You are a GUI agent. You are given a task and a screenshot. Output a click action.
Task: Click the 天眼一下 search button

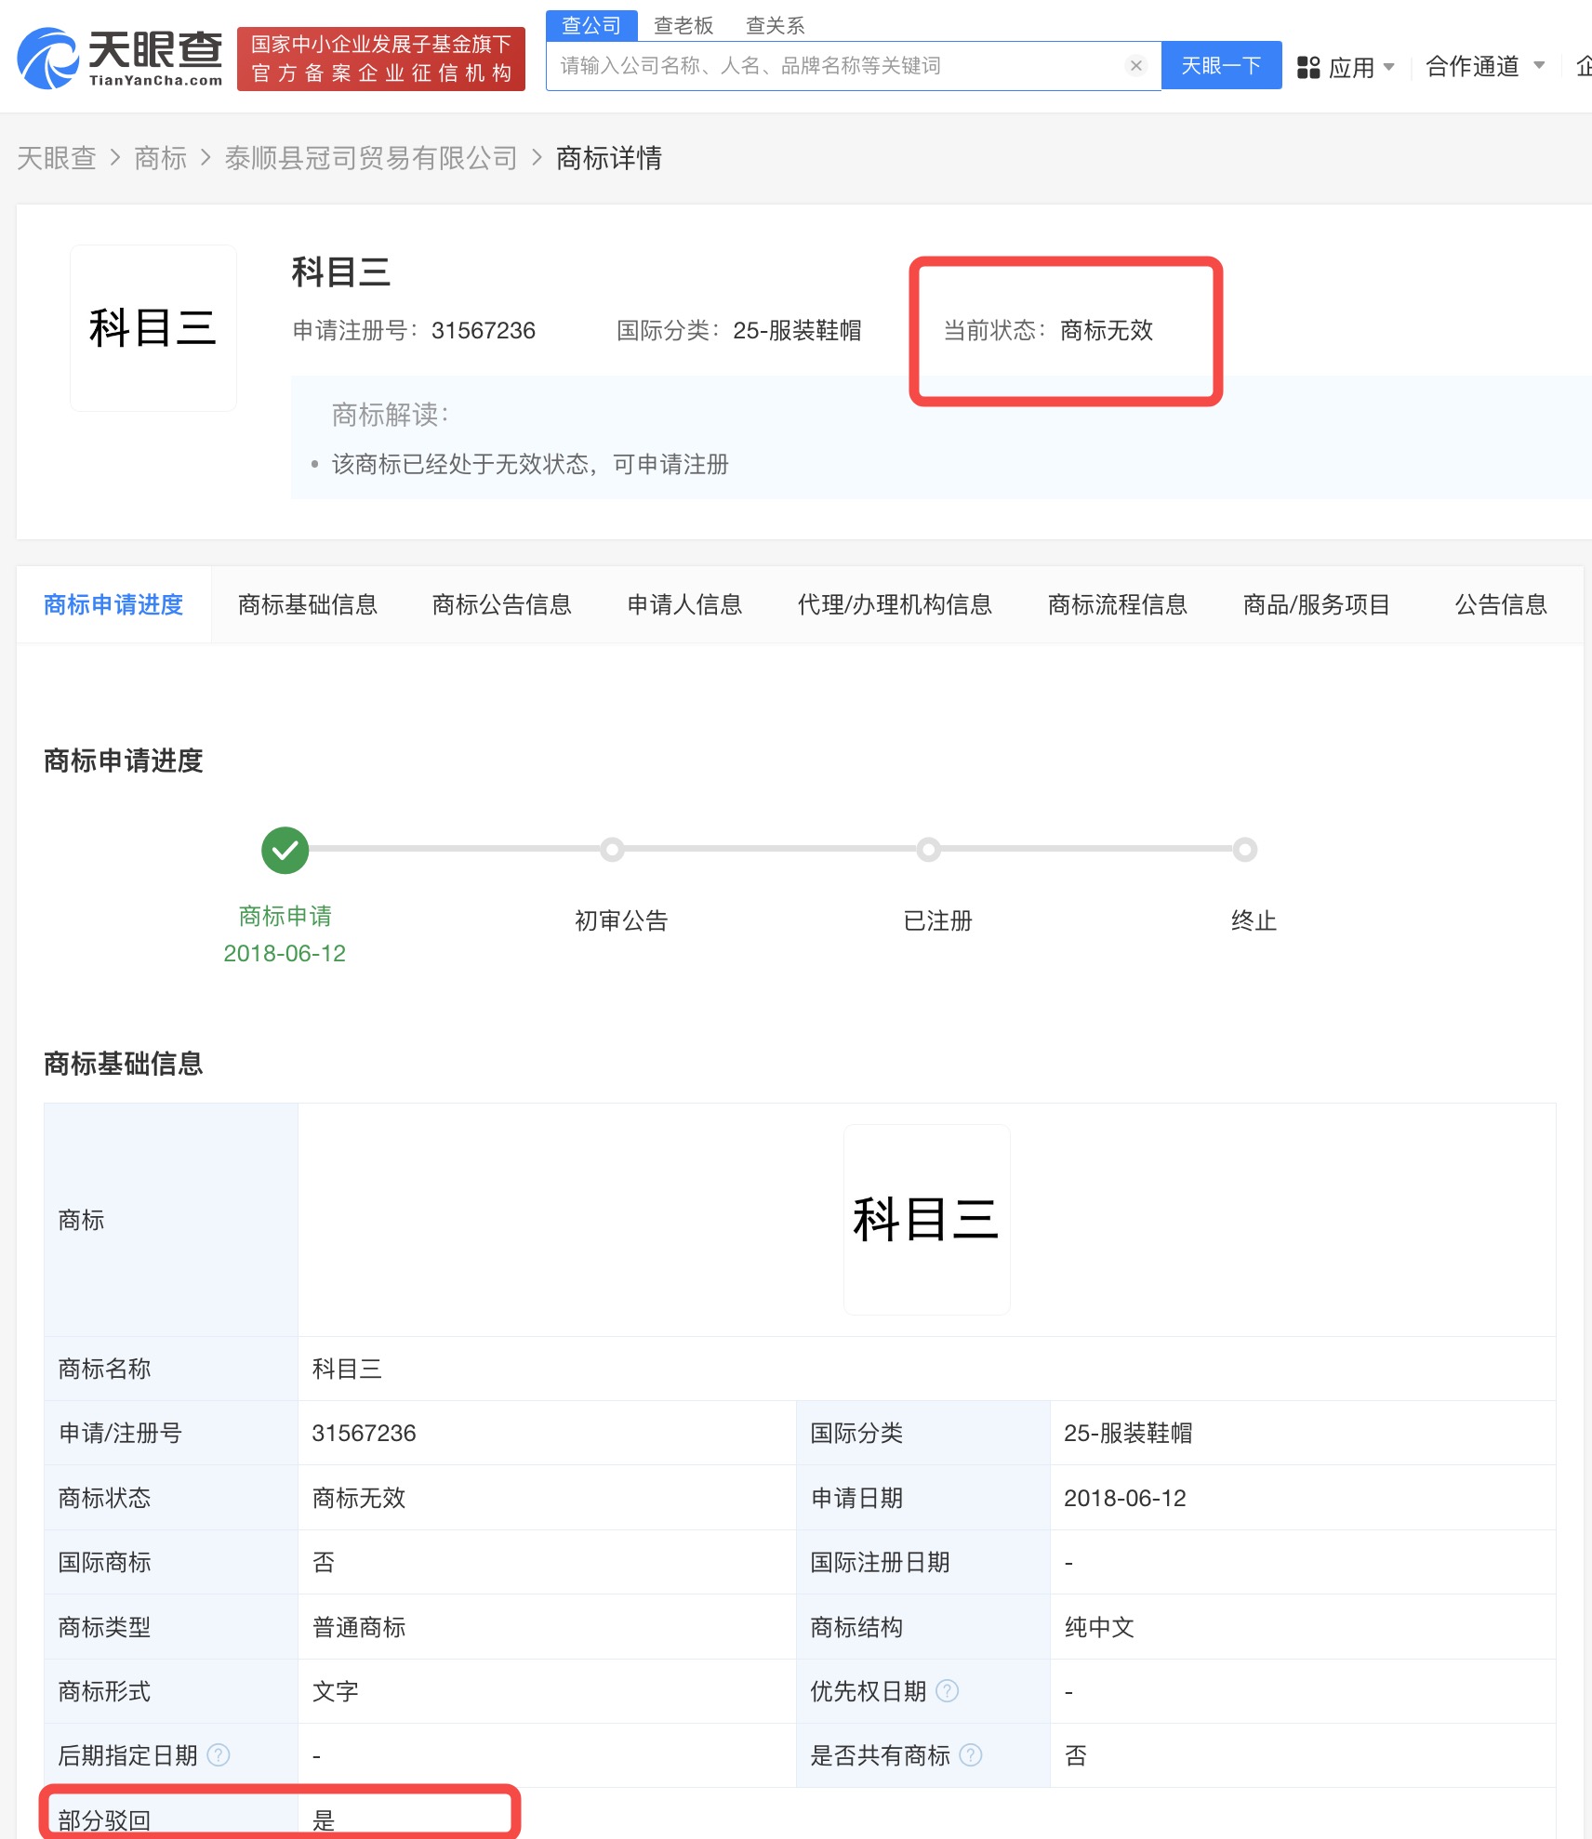(1221, 65)
